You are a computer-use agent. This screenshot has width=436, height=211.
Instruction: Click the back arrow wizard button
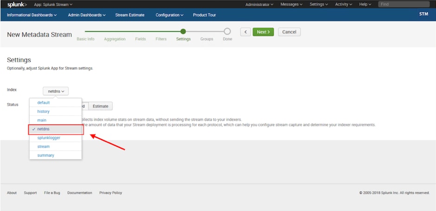[x=245, y=32]
